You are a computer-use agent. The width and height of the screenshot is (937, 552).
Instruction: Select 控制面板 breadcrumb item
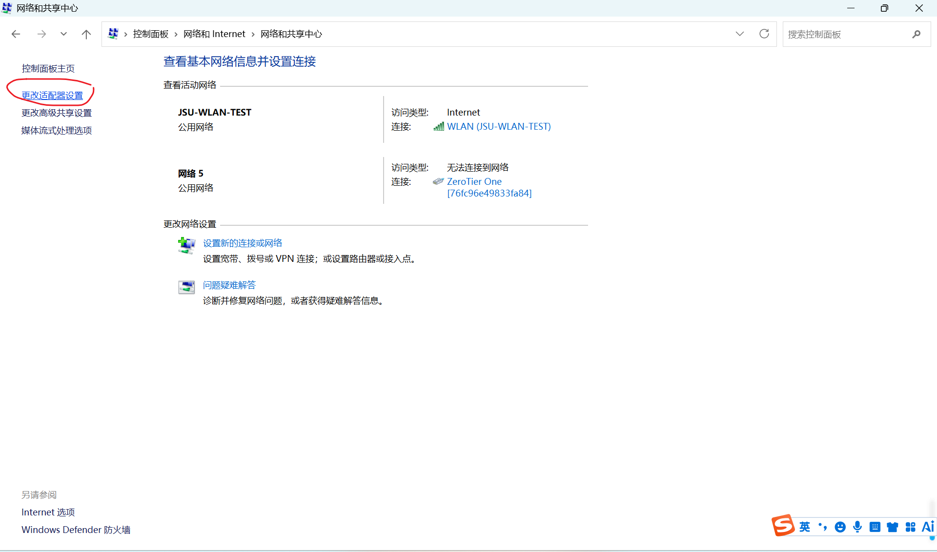click(x=150, y=34)
